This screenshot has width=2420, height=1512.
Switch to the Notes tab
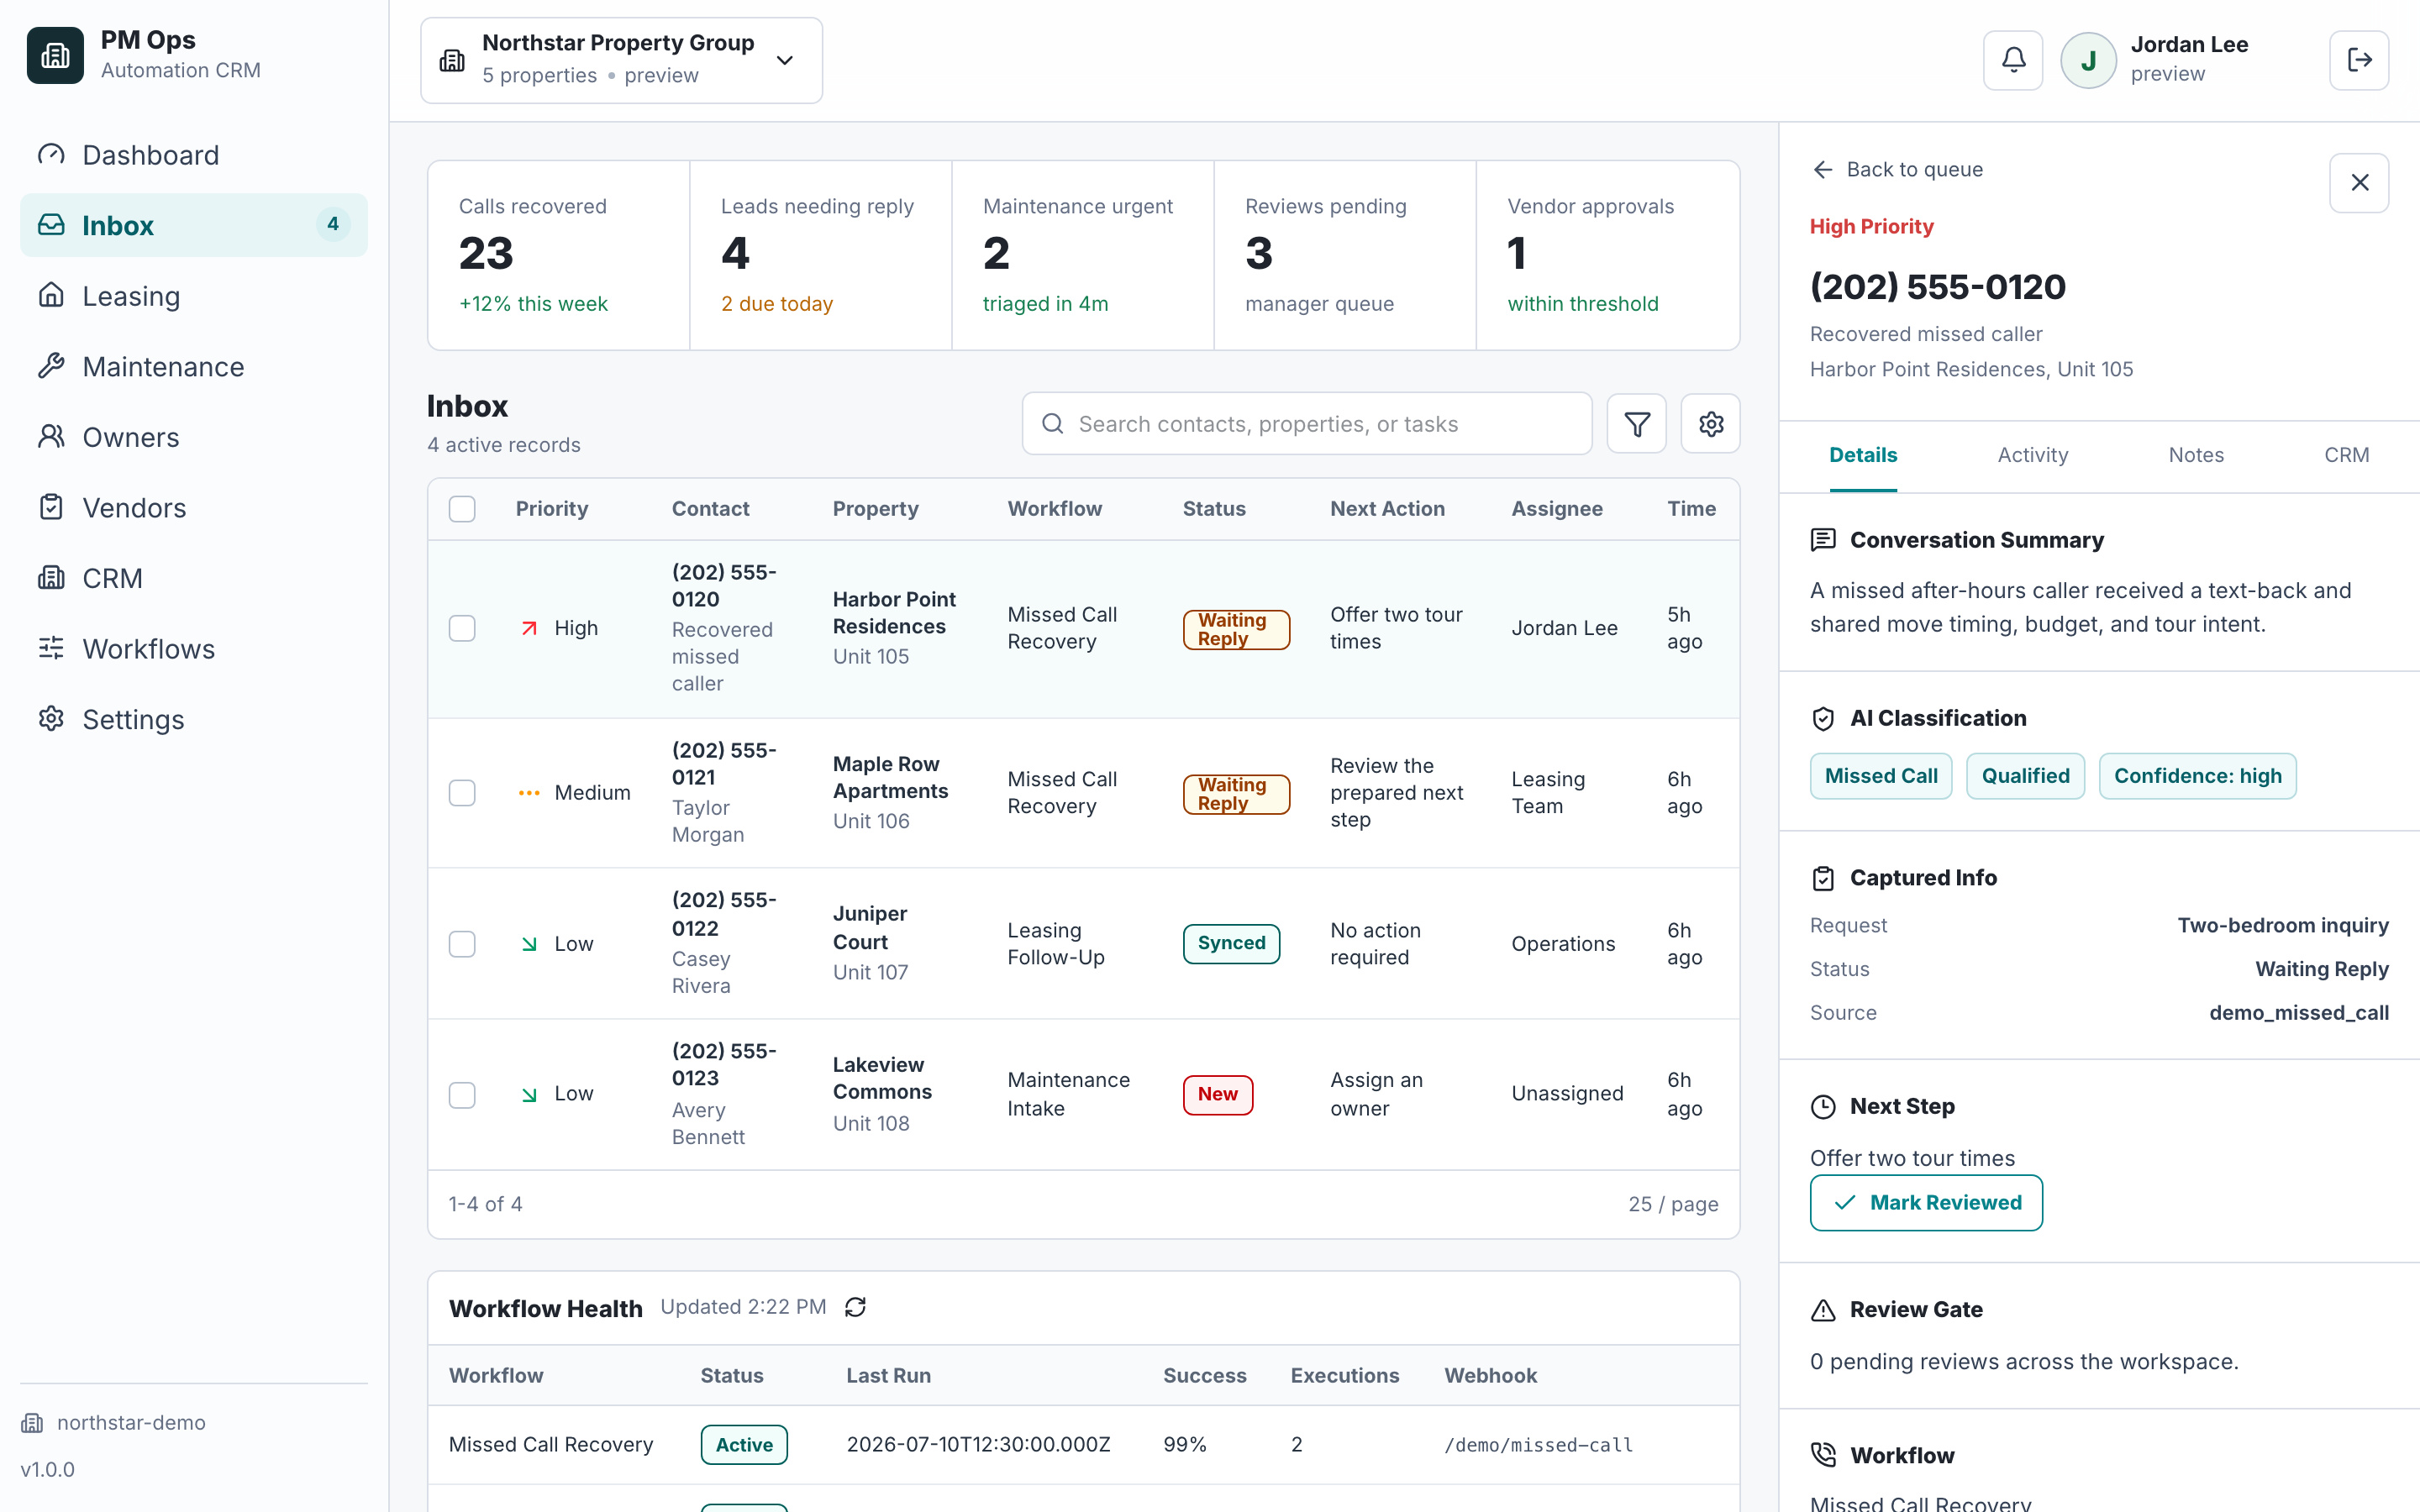[2196, 455]
